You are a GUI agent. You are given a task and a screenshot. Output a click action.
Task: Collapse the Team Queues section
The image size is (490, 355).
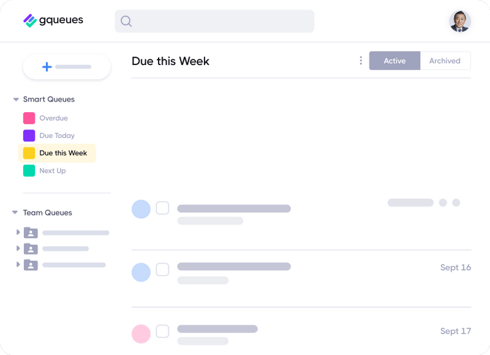click(15, 213)
